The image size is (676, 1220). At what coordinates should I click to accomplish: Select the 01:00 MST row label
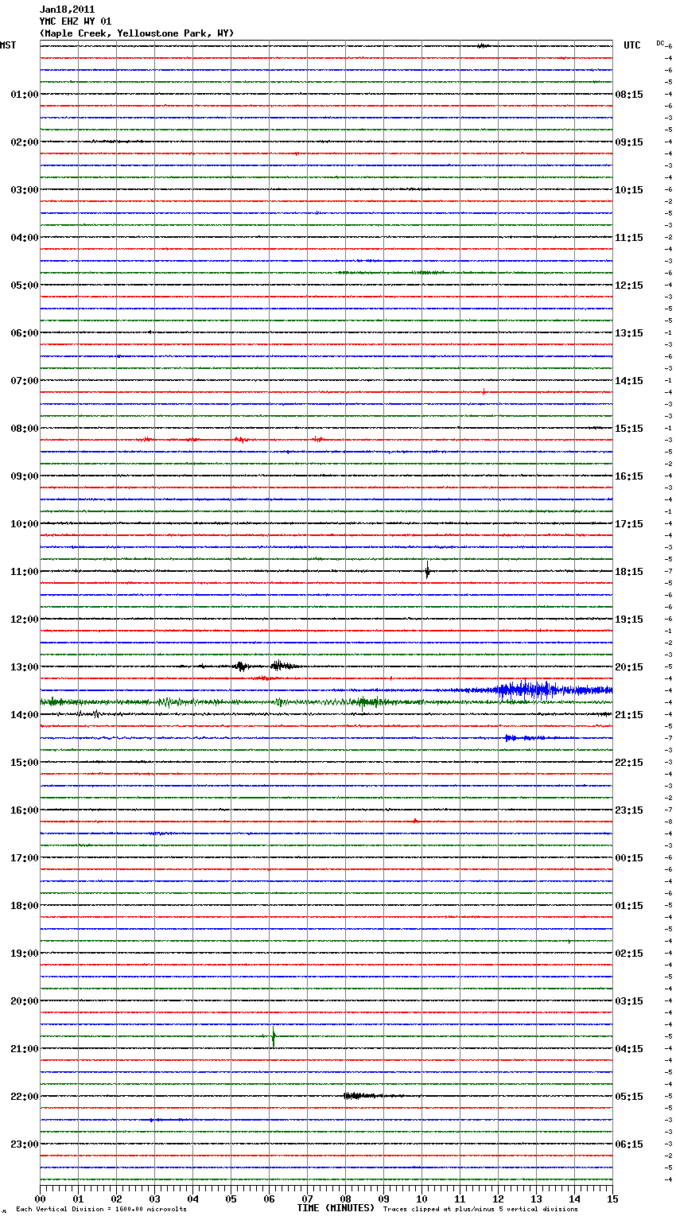pos(25,95)
